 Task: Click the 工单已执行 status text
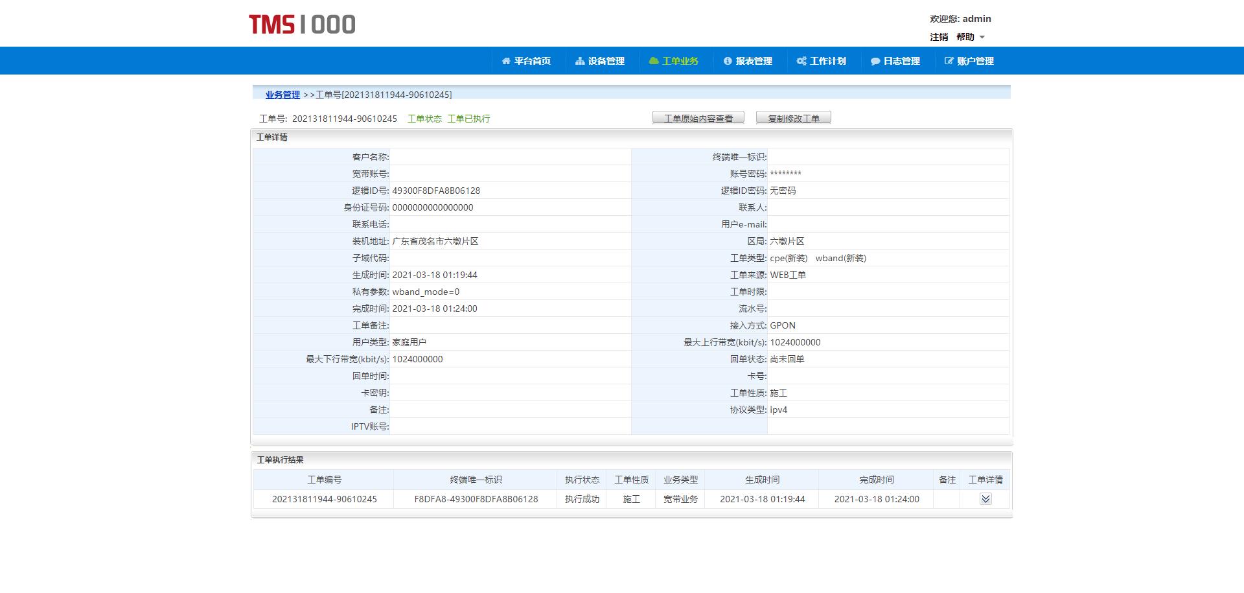pos(468,119)
